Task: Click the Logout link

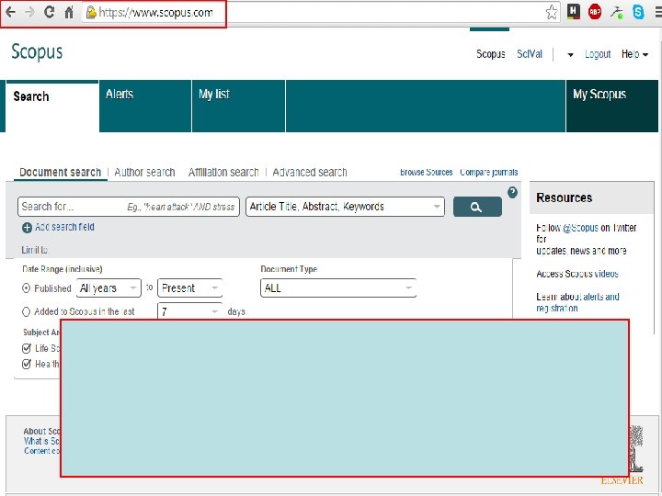Action: 598,54
